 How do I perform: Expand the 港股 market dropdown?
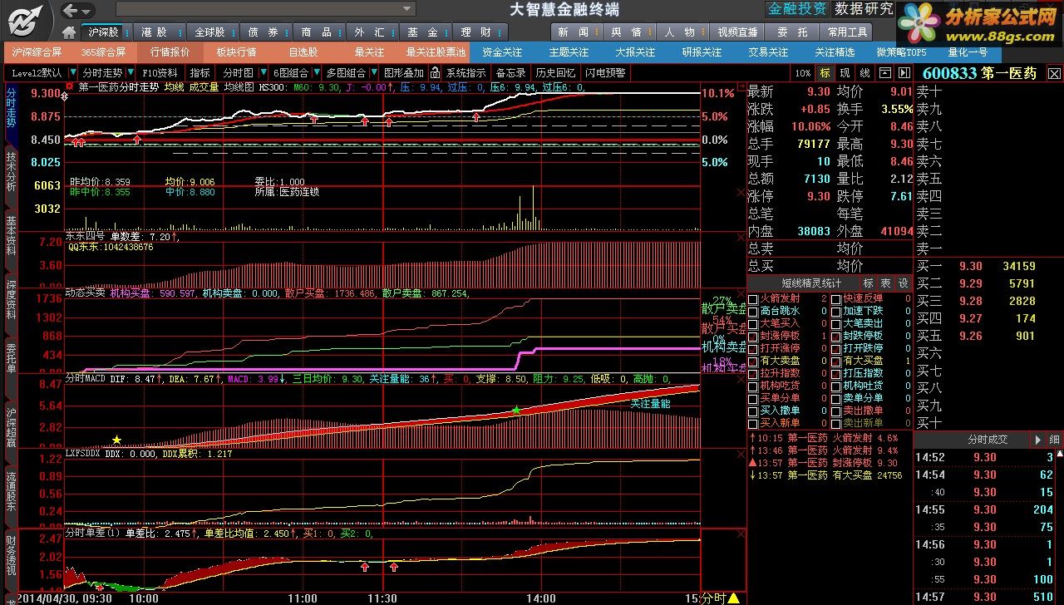point(180,32)
